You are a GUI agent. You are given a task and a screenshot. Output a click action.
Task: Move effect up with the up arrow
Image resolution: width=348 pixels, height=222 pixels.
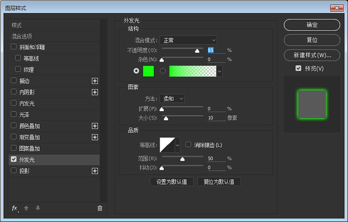click(x=26, y=208)
